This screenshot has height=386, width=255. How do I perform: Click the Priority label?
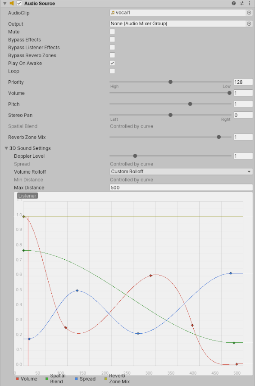16,82
